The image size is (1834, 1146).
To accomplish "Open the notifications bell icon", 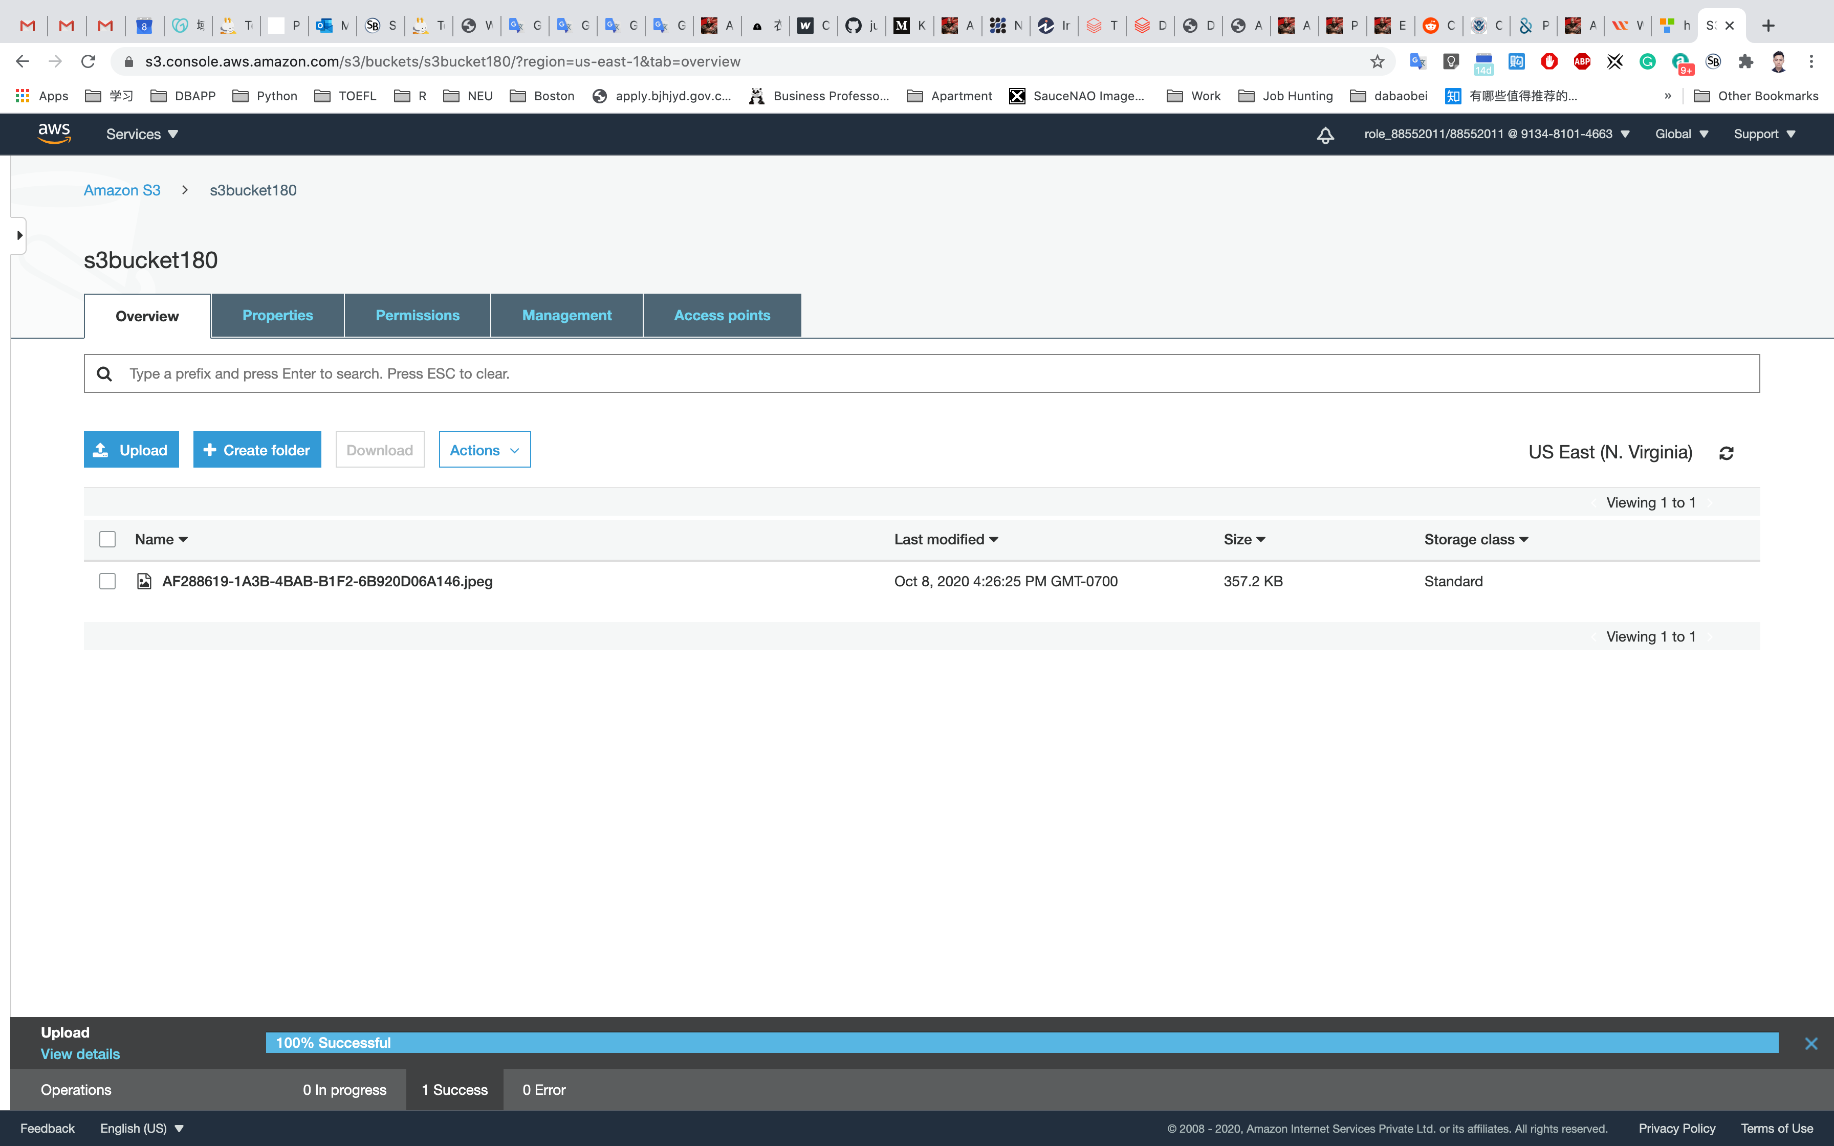I will pos(1325,135).
